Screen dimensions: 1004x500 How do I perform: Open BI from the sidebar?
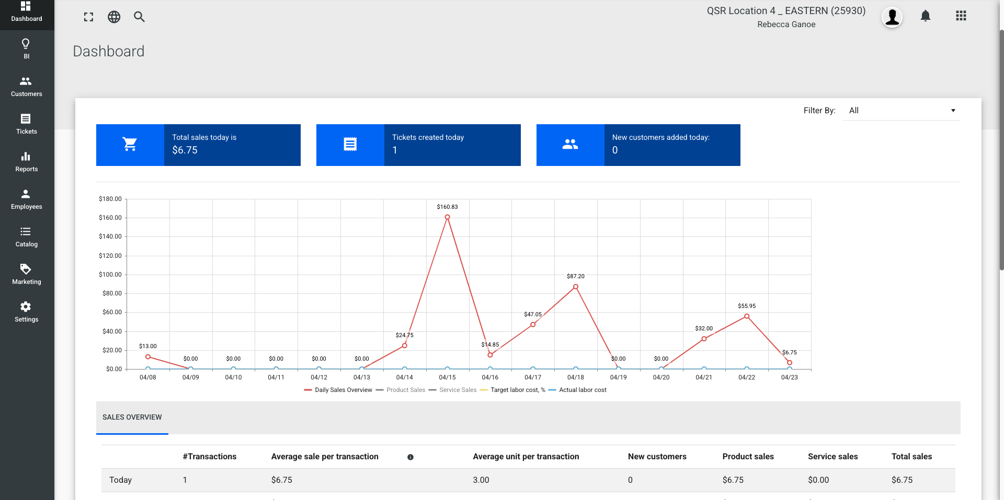(26, 49)
